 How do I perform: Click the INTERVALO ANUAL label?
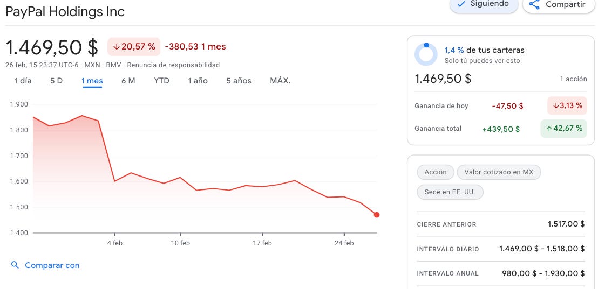point(447,273)
